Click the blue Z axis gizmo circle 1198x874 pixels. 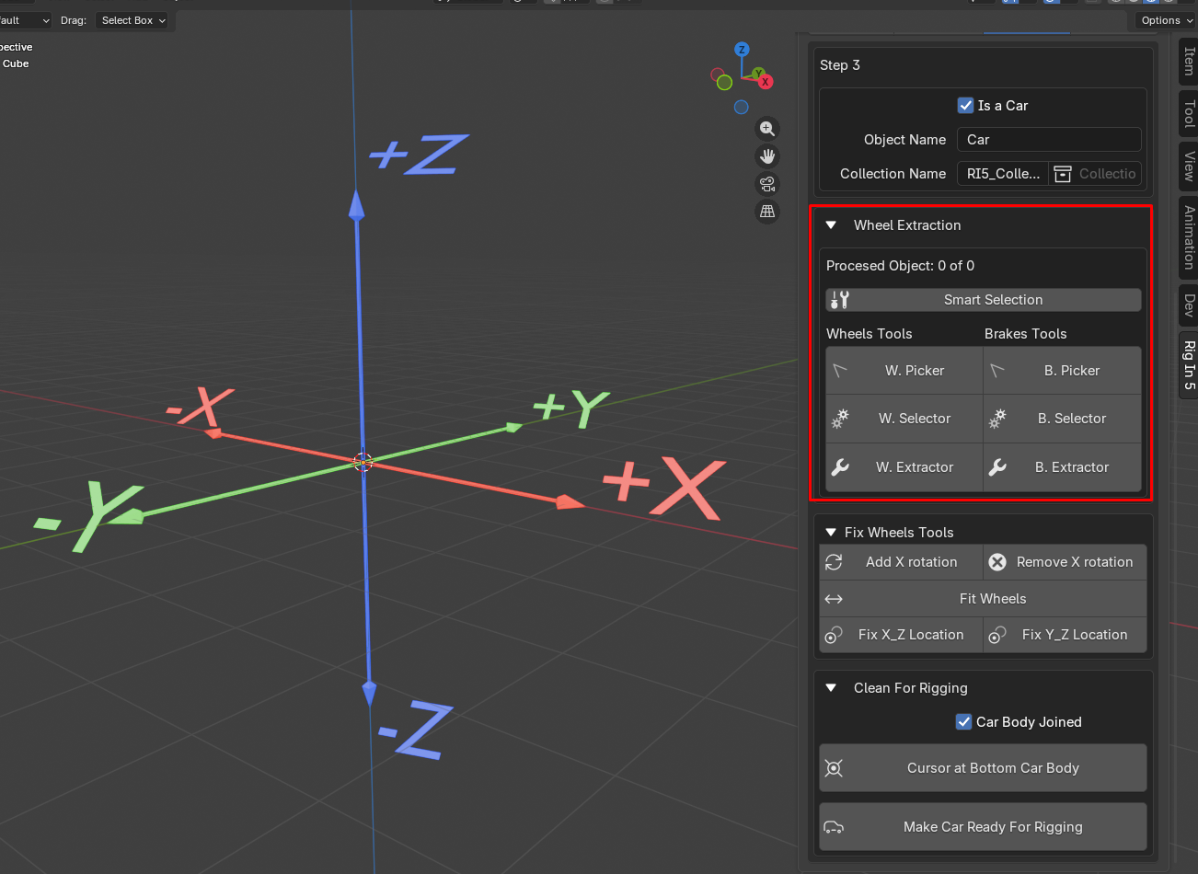(x=742, y=50)
